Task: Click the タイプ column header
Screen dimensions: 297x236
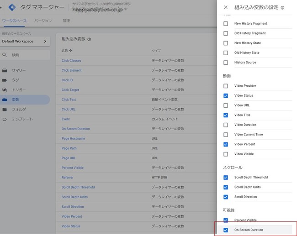Action: [156, 51]
